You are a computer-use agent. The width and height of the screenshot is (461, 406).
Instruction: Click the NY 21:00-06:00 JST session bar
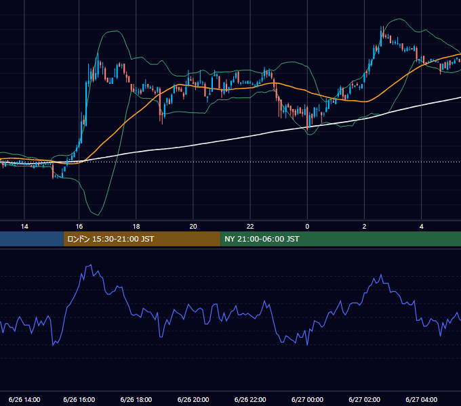(x=341, y=239)
